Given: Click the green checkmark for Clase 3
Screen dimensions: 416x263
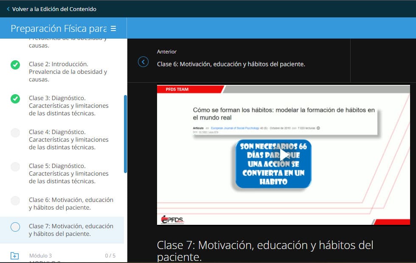Looking at the screenshot, I should (15, 99).
